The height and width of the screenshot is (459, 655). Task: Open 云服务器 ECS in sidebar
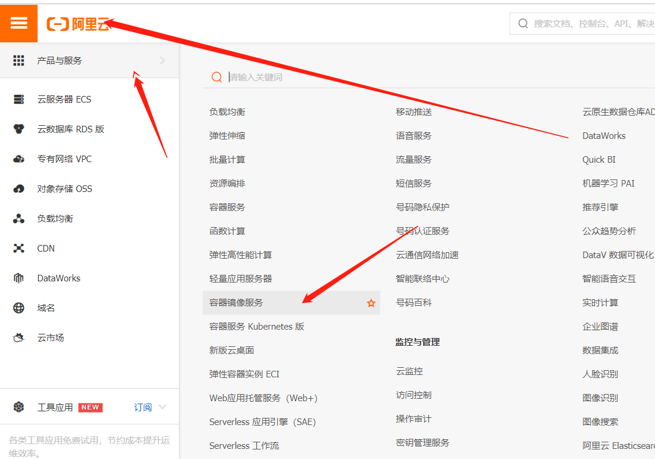click(64, 100)
